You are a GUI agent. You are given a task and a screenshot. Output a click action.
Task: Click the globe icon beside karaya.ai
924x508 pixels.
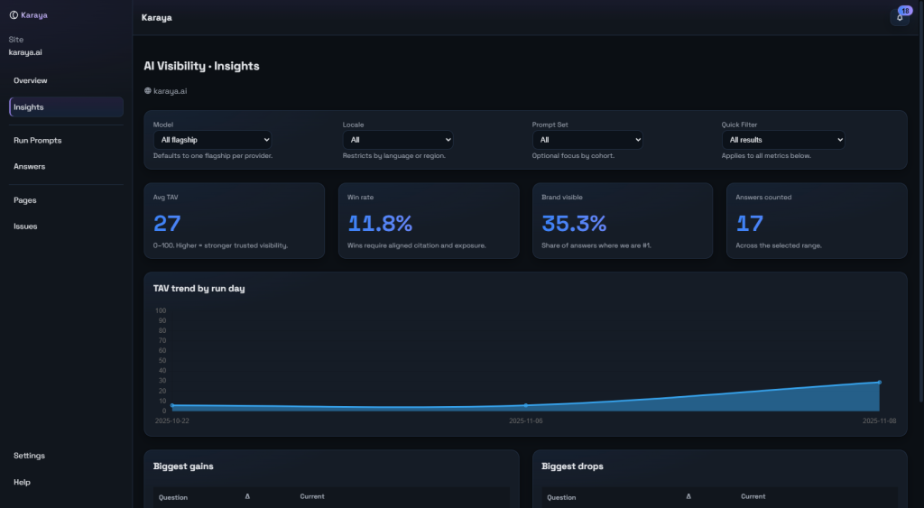click(x=148, y=90)
